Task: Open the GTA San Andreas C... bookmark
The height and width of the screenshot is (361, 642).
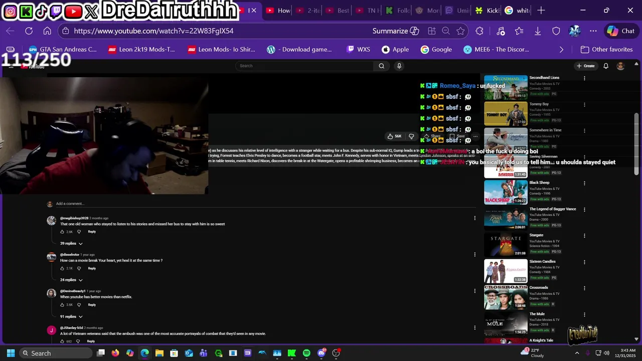Action: 63,50
